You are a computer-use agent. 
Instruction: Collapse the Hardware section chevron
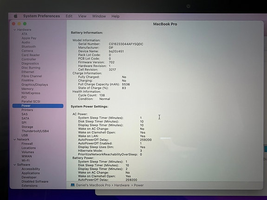(14, 30)
